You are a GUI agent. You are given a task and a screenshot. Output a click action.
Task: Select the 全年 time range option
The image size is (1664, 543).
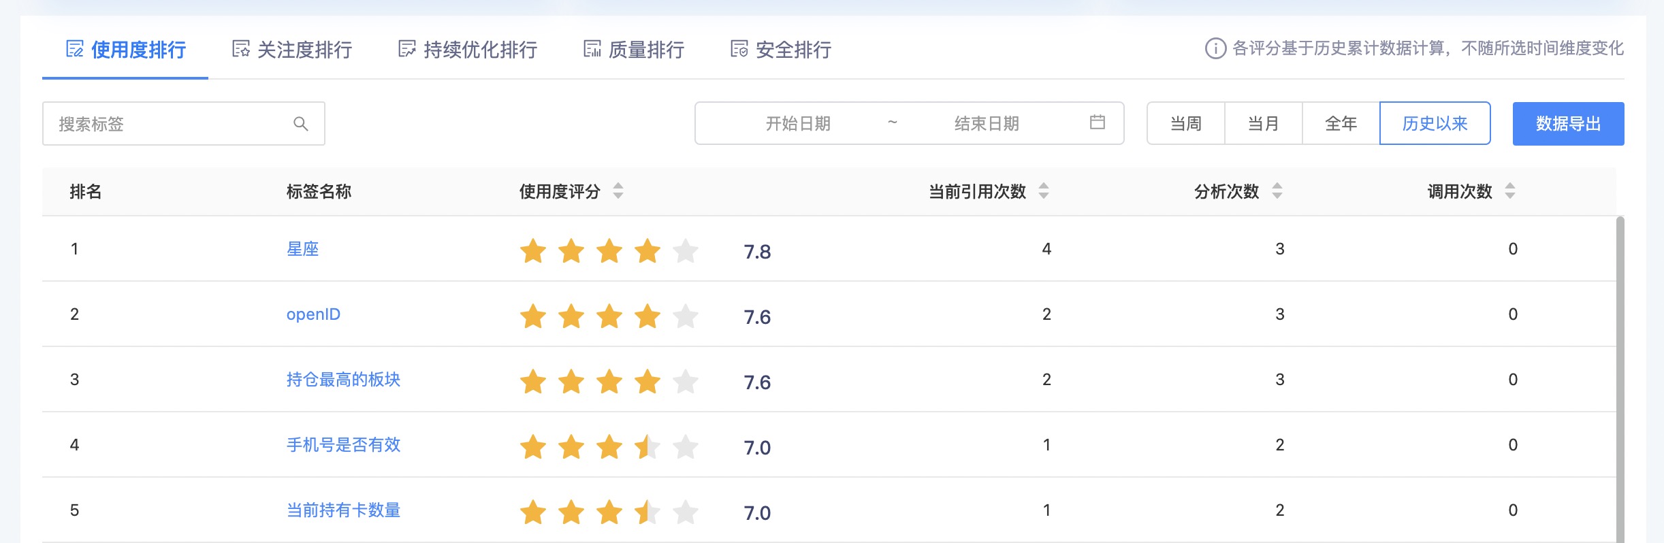tap(1341, 123)
